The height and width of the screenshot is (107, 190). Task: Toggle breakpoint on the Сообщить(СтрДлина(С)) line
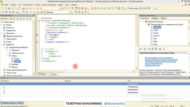coord(37,42)
